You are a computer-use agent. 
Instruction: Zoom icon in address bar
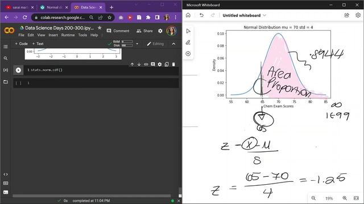tap(92, 18)
